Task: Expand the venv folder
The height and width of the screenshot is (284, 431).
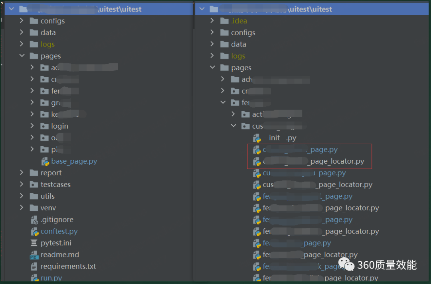Action: click(22, 208)
